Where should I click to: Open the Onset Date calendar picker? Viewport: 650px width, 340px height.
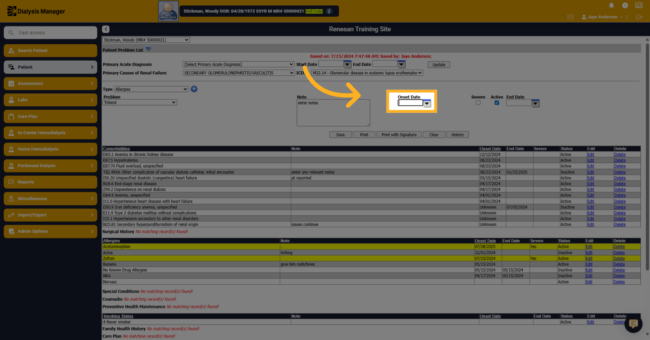point(427,103)
